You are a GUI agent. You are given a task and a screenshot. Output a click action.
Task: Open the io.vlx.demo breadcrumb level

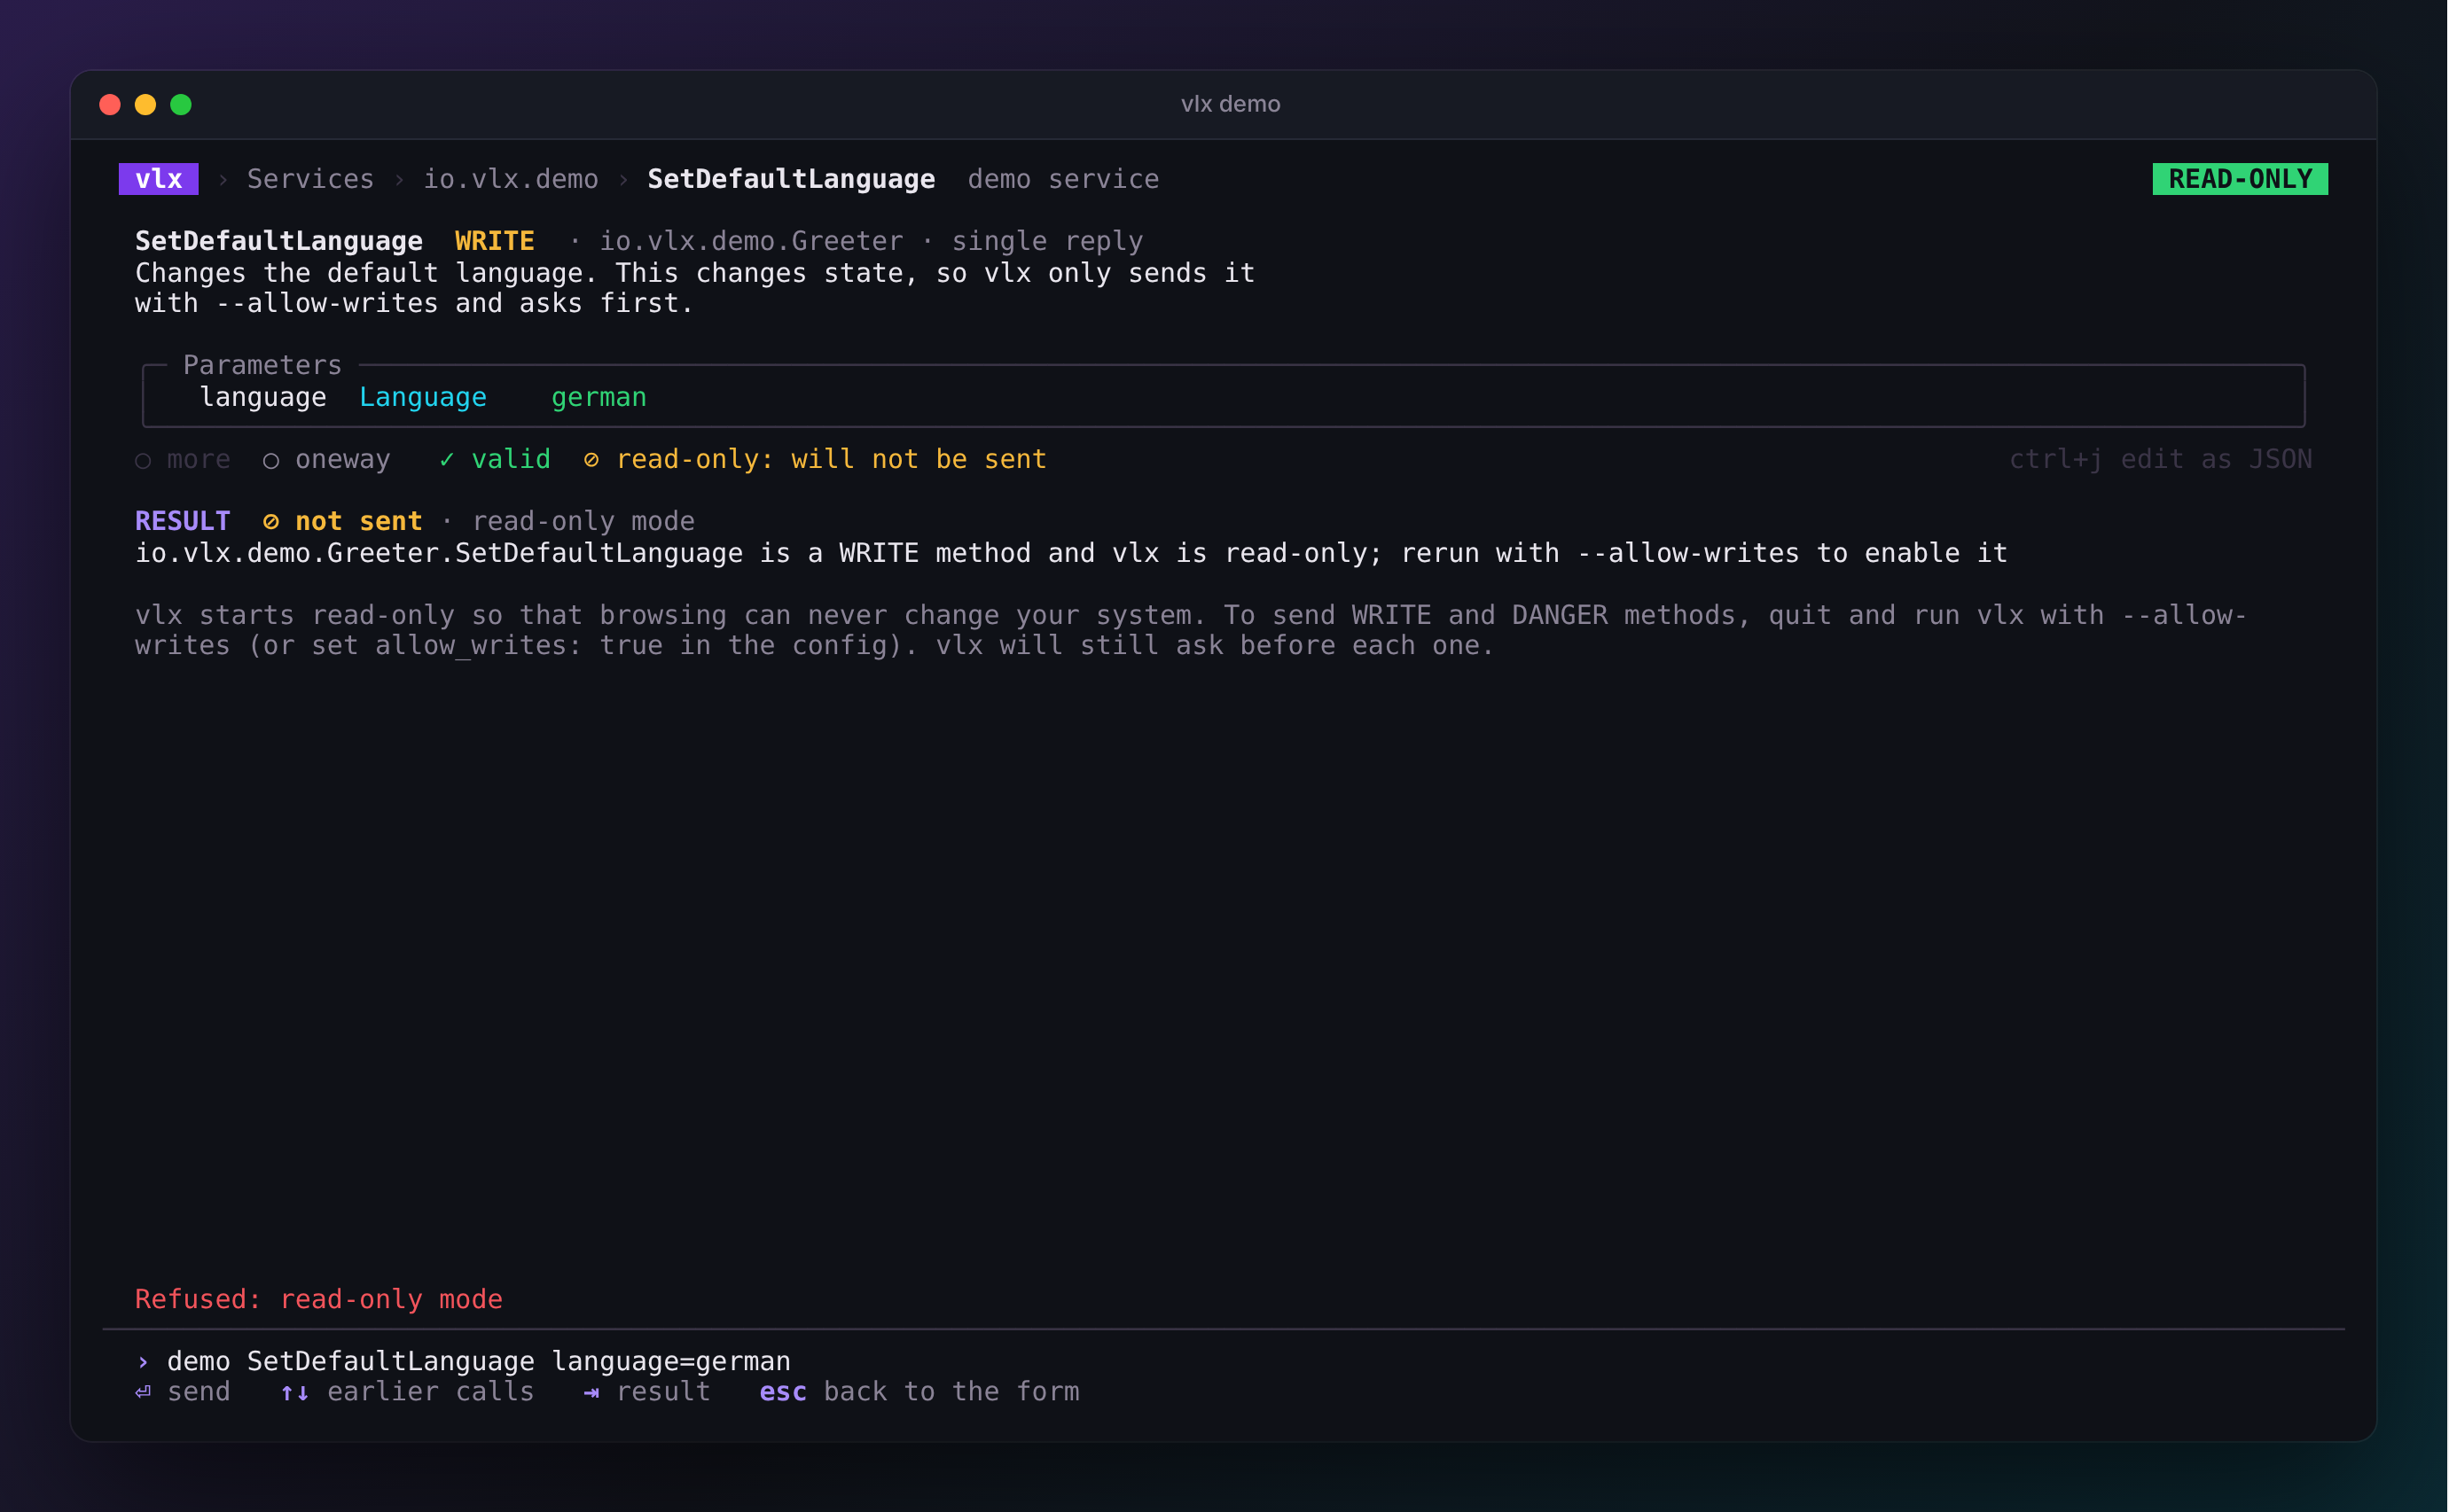pos(510,179)
